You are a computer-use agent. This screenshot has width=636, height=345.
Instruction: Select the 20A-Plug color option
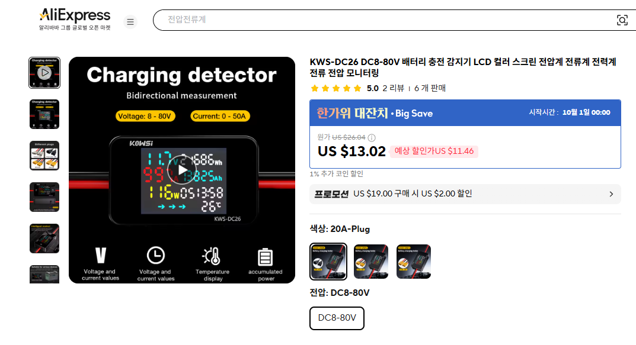(328, 262)
